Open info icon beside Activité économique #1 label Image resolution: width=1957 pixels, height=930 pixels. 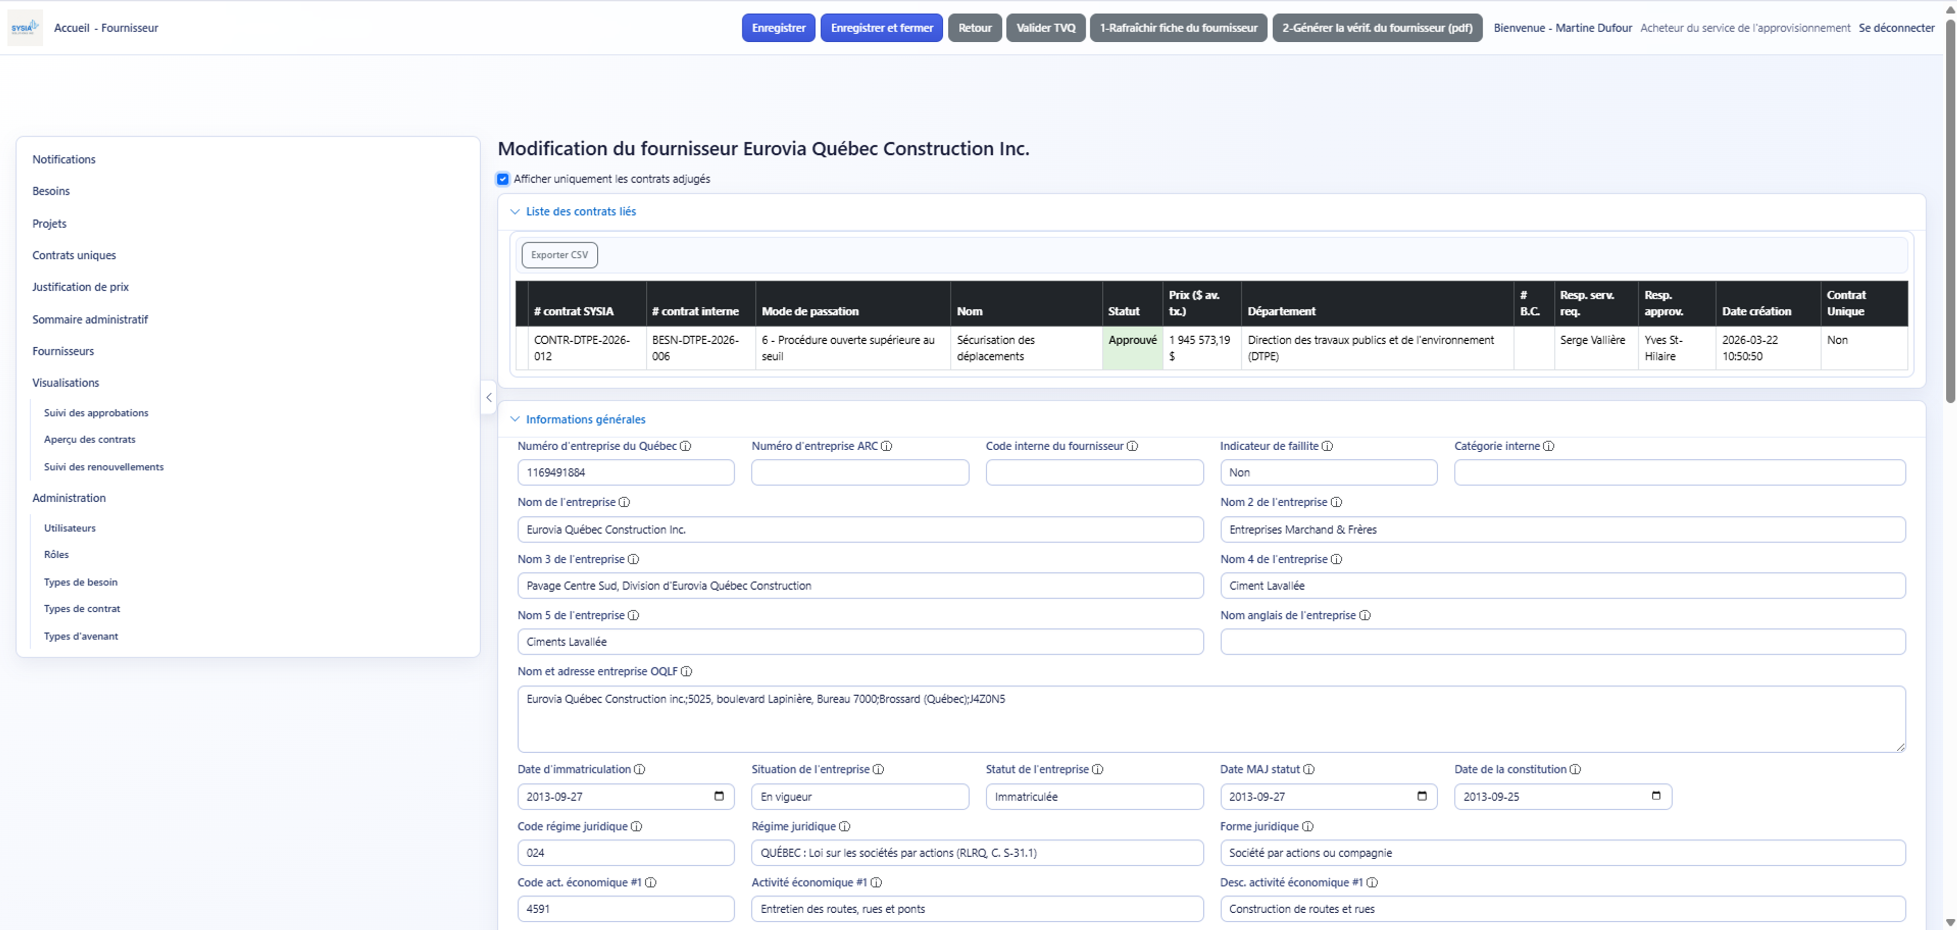coord(876,883)
